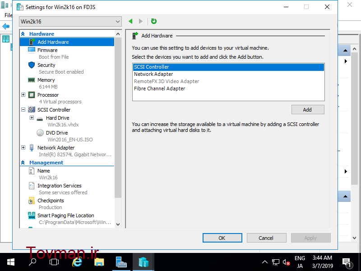Click the Firmware monitor icon
The image size is (361, 271).
[32, 50]
